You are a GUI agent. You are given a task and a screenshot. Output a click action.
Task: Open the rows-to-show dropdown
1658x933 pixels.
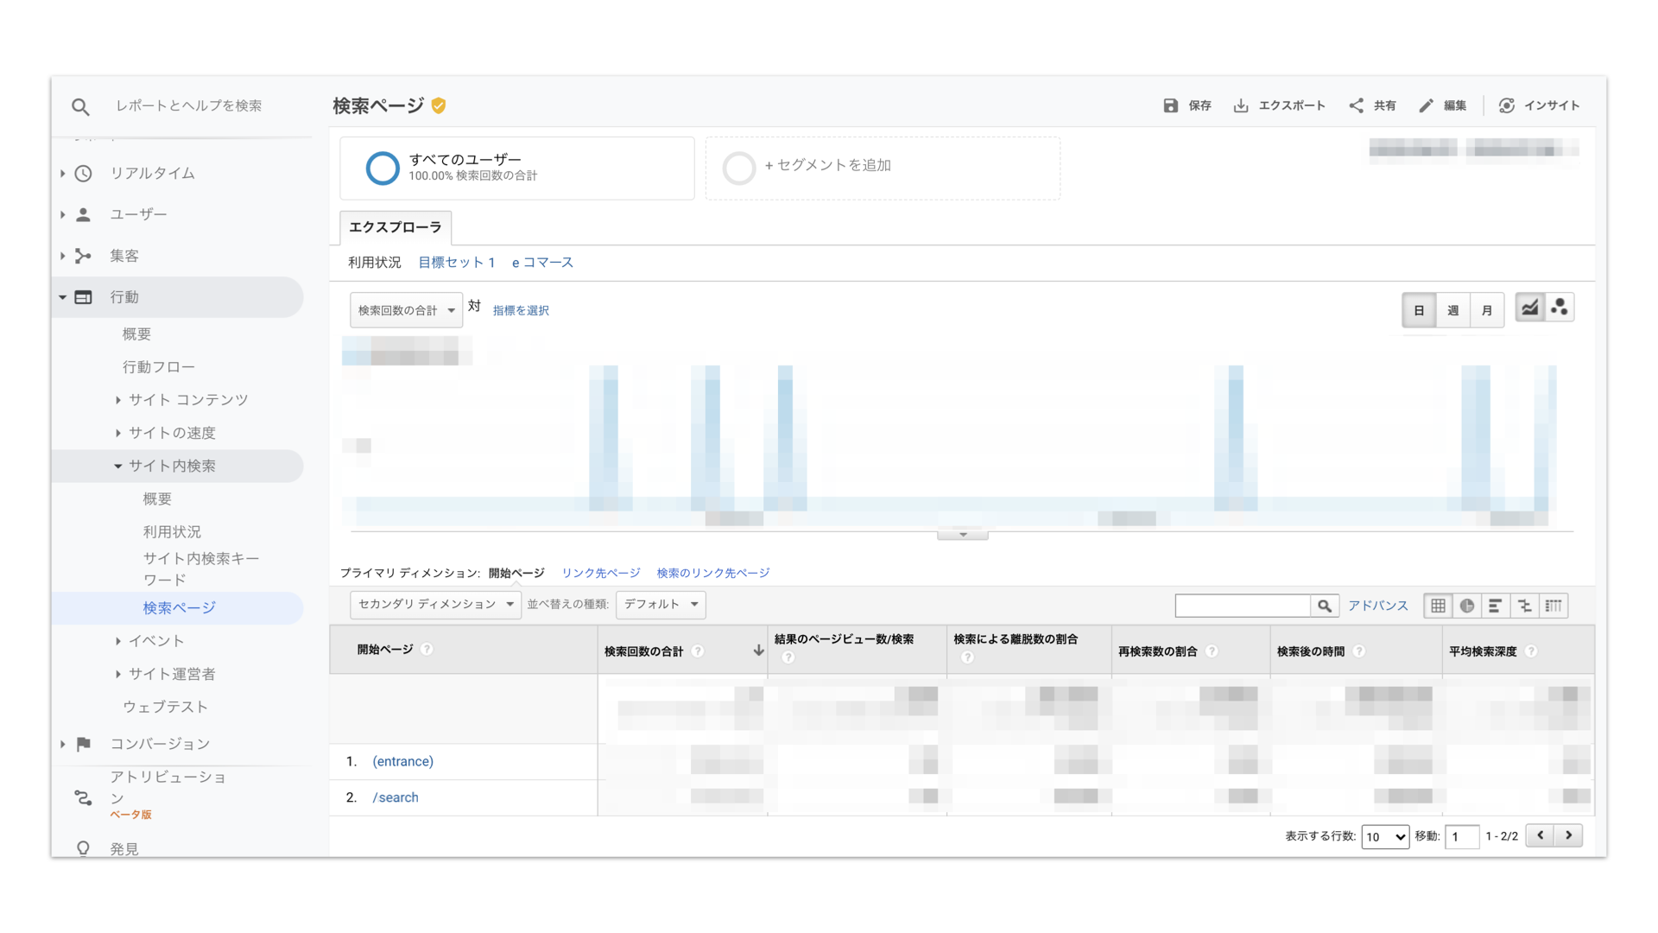tap(1385, 836)
